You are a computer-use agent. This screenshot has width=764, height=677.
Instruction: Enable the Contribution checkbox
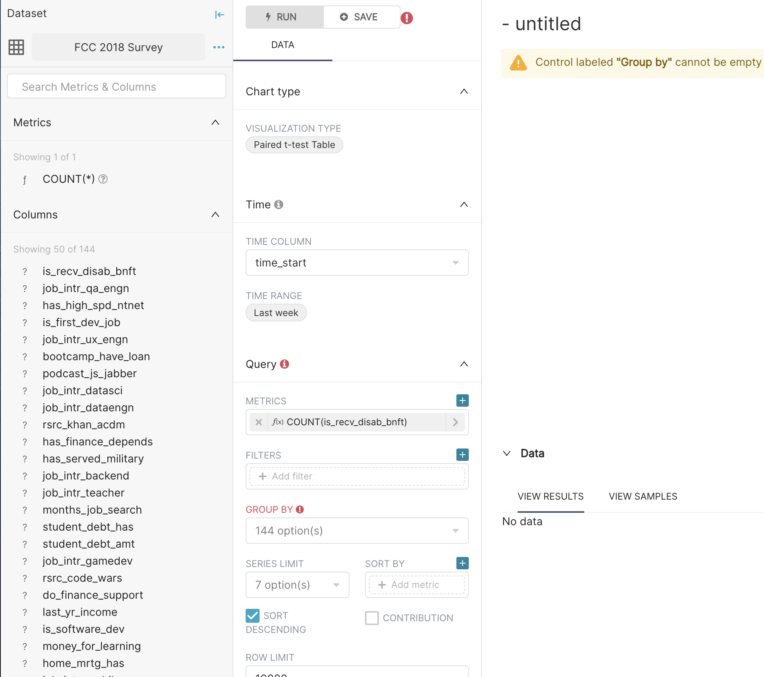point(372,618)
